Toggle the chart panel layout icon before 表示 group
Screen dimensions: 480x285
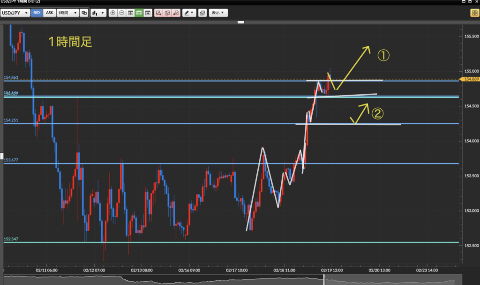coord(148,13)
